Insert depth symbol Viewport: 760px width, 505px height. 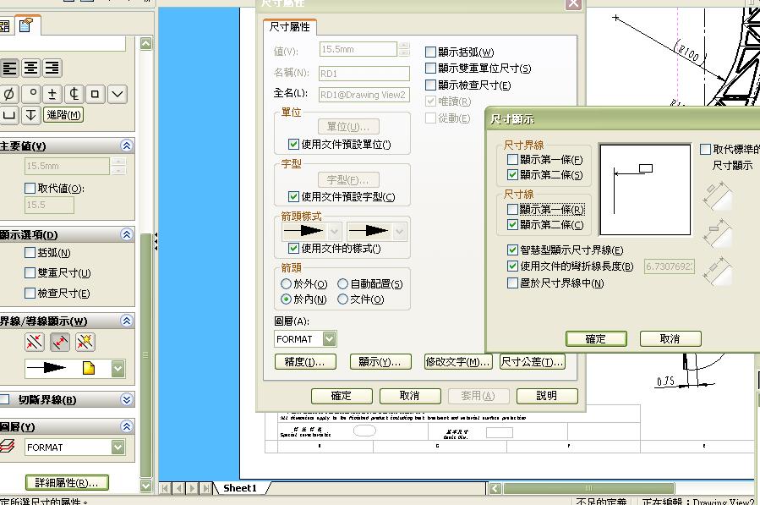(30, 115)
